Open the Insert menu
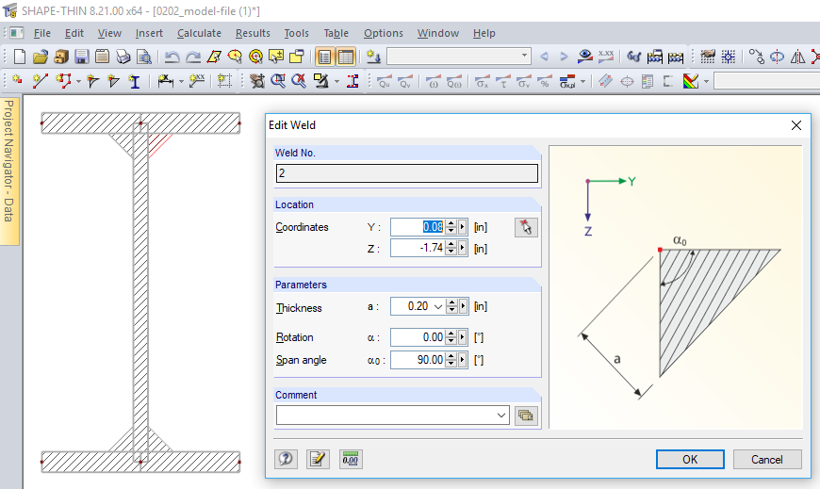The height and width of the screenshot is (489, 820). point(149,33)
